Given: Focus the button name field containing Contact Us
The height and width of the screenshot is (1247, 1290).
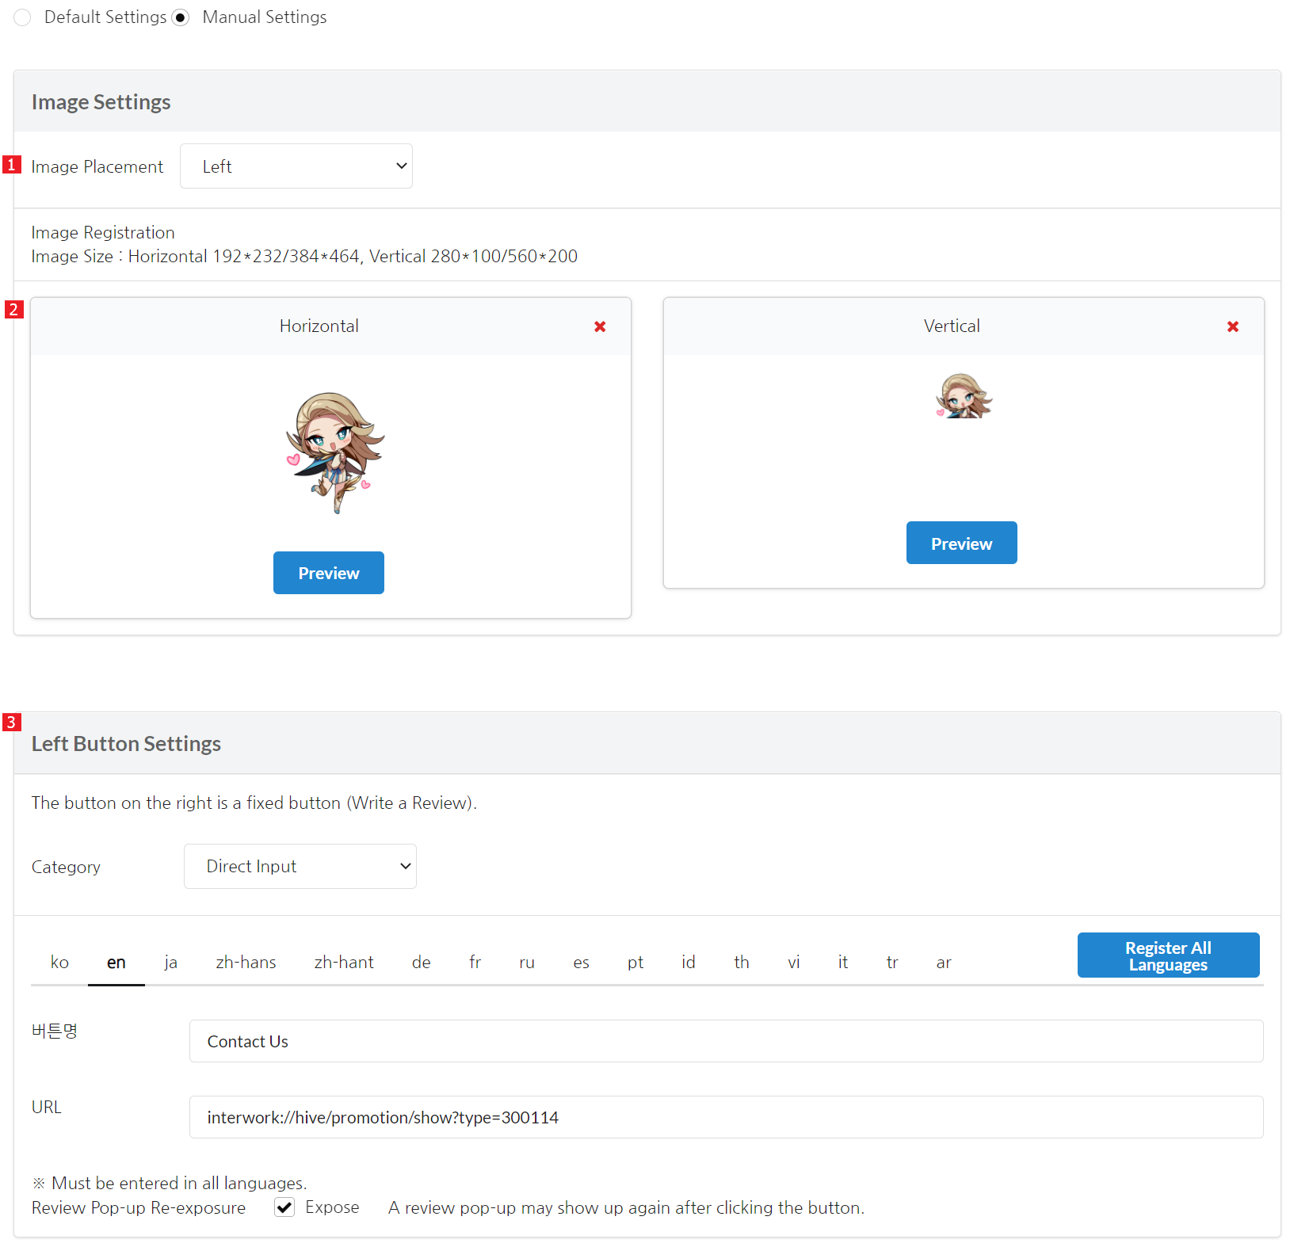Looking at the screenshot, I should (727, 1041).
